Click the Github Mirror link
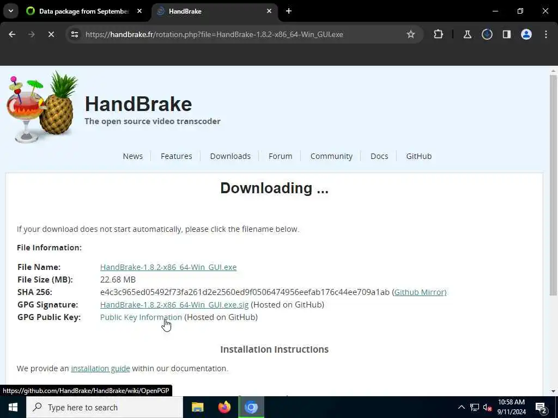 420,292
